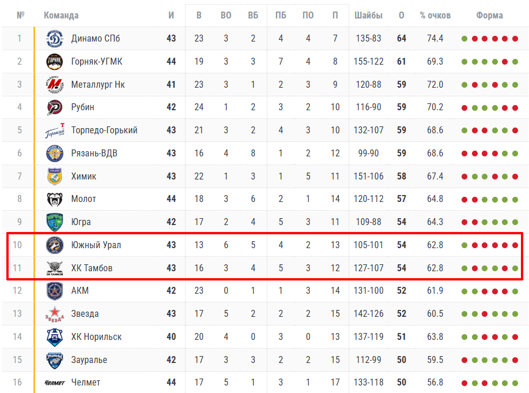Sort by Шайбы column header
The width and height of the screenshot is (529, 393).
coord(369,16)
